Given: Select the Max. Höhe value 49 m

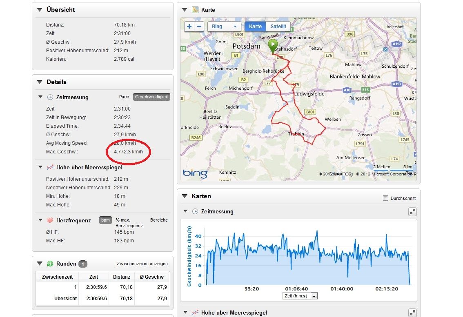Looking at the screenshot, I should 119,205.
